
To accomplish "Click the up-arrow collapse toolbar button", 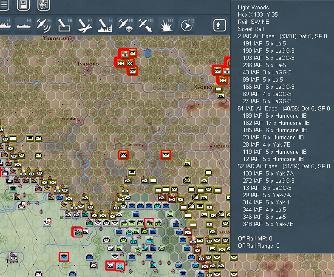I will [x=220, y=25].
